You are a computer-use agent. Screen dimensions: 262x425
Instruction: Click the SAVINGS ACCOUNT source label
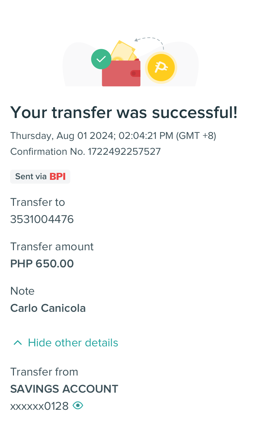(64, 389)
